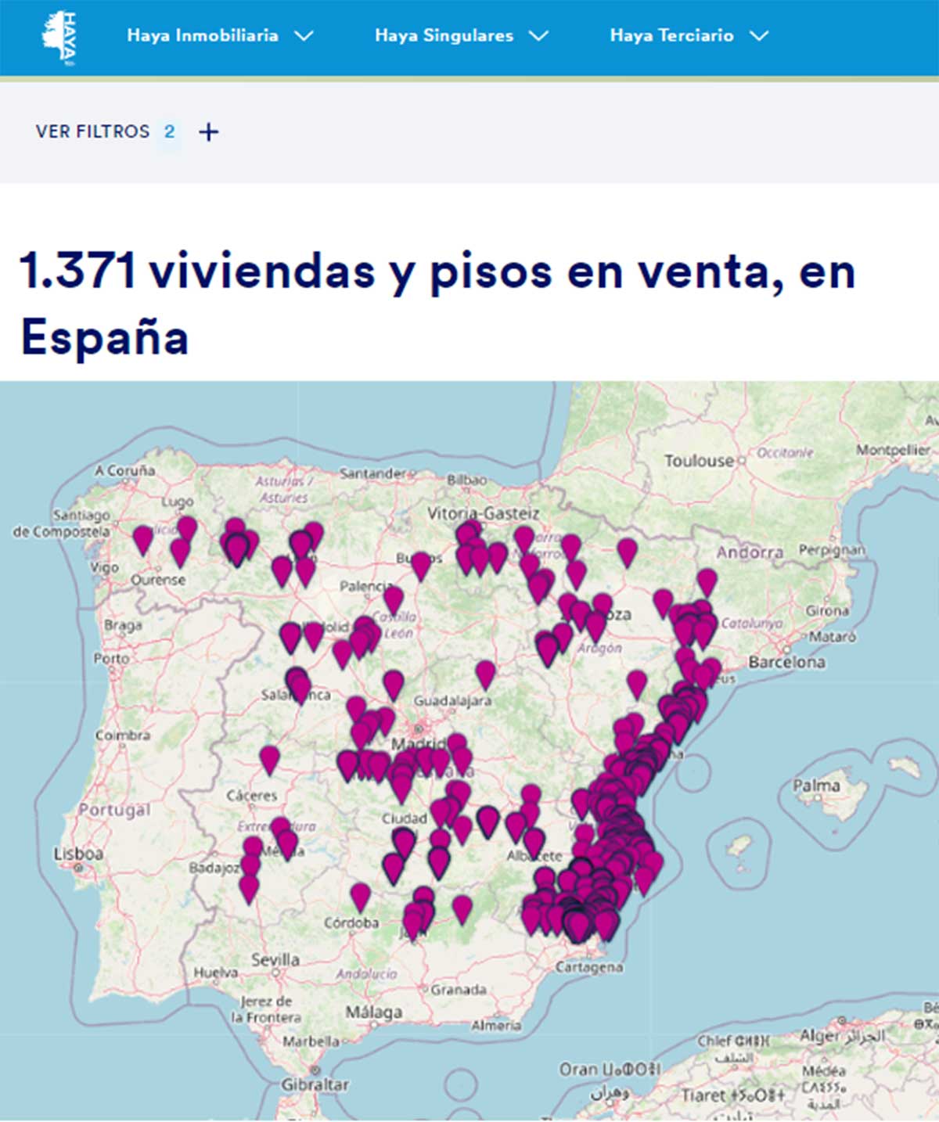Select the lone pin above Córdoba
Screen dimensions: 939x1122
(x=360, y=895)
